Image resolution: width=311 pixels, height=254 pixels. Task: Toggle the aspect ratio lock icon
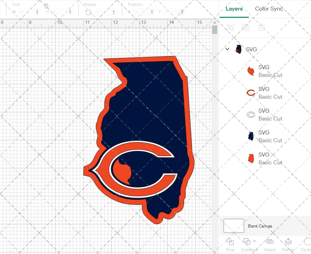click(46, 6)
